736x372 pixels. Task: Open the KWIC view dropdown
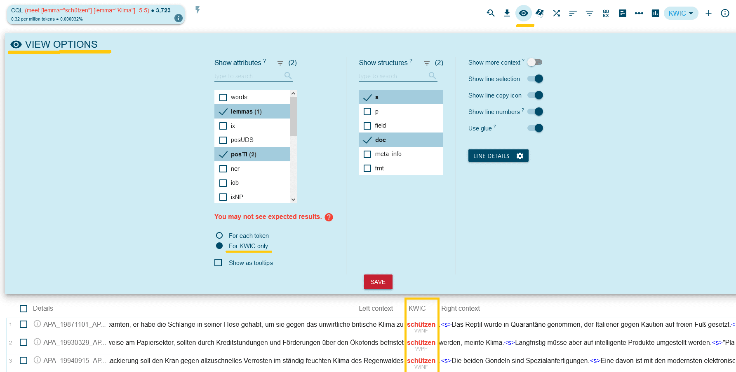point(681,13)
